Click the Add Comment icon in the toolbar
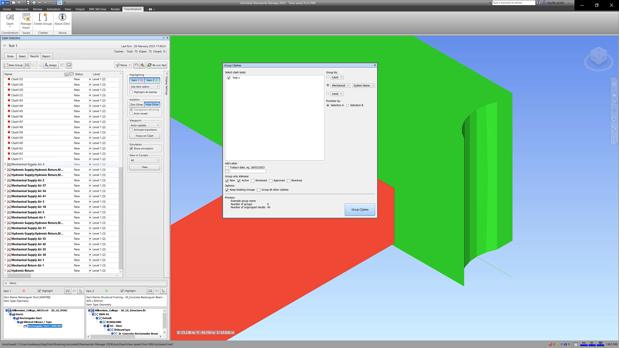The image size is (619, 348). pyautogui.click(x=69, y=65)
